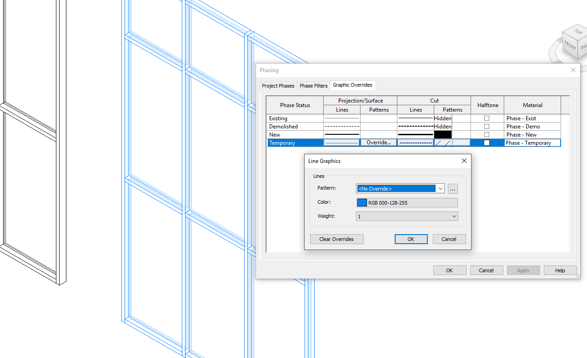This screenshot has width=587, height=358.
Task: Click the Clear Overrides button
Action: (336, 239)
